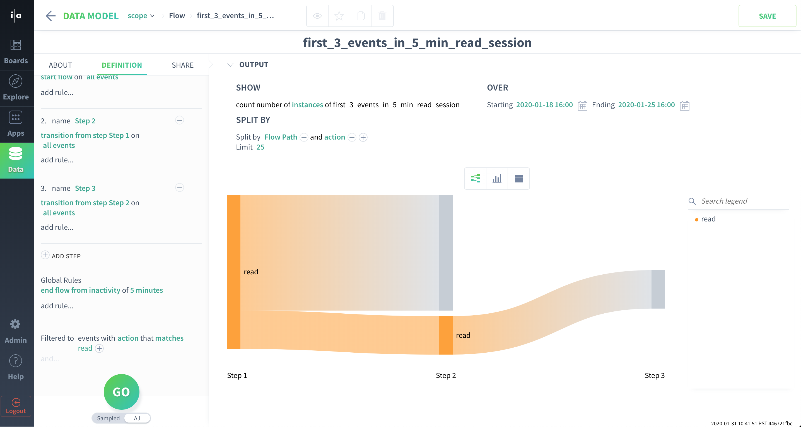Change the matches filter operator
801x427 pixels.
[169, 338]
